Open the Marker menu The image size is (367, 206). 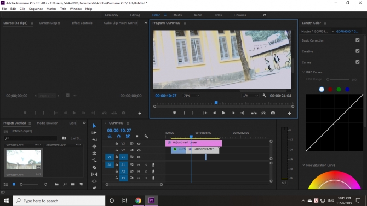(x=51, y=9)
